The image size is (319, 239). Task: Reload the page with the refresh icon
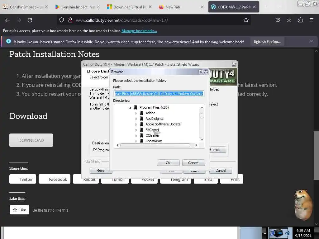coord(30,20)
